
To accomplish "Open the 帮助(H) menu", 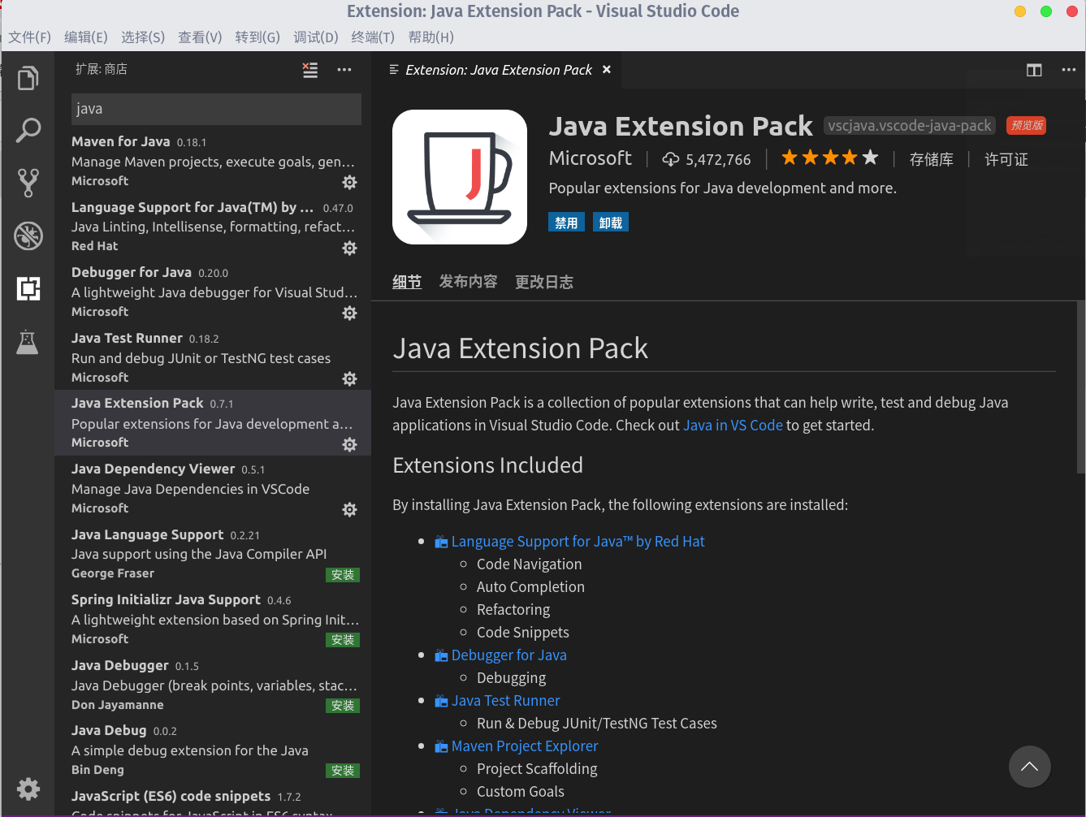I will (x=431, y=37).
